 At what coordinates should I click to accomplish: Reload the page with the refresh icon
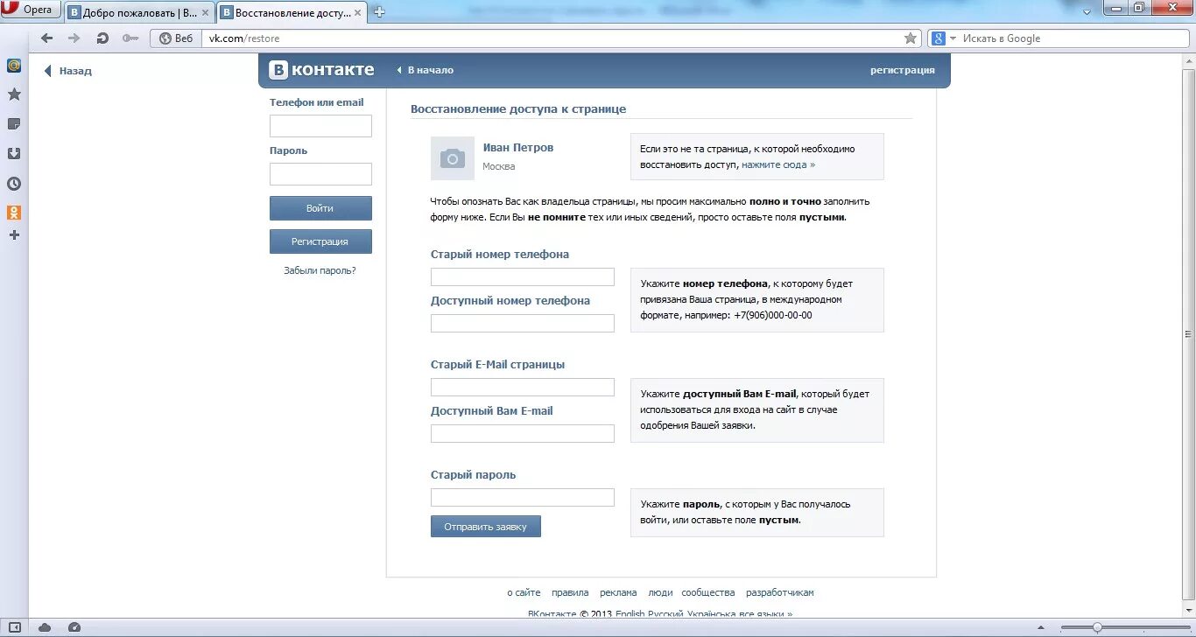pyautogui.click(x=102, y=38)
